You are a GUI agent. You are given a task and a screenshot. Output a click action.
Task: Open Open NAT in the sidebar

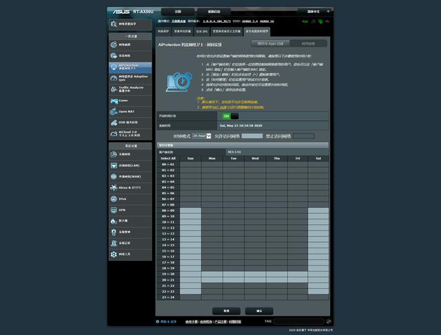coord(130,111)
